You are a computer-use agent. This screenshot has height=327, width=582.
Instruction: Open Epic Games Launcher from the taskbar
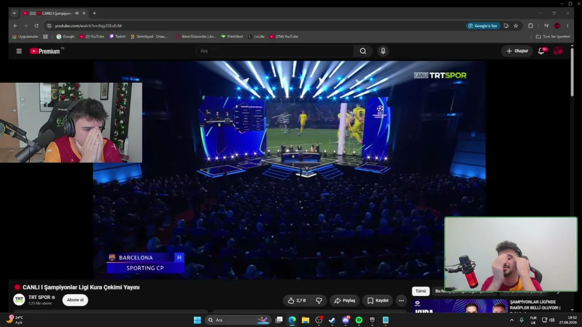(372, 320)
